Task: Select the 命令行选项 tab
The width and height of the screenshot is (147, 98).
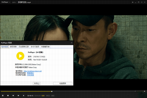Action: point(35,47)
